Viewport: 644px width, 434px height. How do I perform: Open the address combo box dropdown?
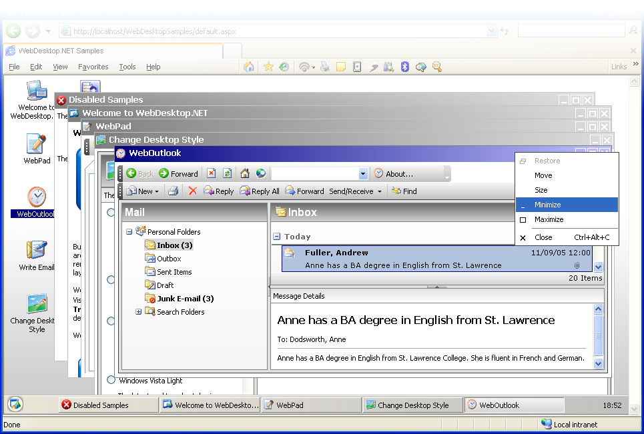(x=363, y=174)
